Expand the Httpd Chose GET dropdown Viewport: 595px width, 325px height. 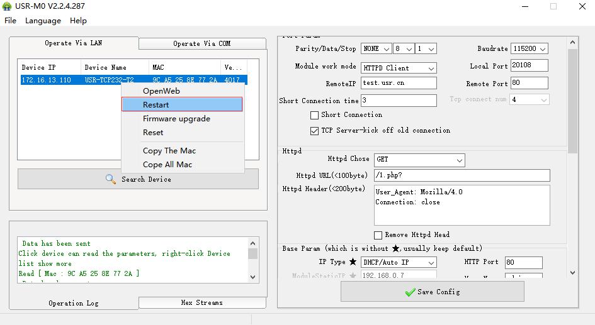click(419, 160)
